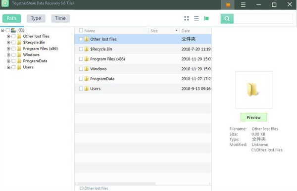Open the hamburger menu in title bar
Viewport: 297px width, 191px height.
tap(243, 5)
